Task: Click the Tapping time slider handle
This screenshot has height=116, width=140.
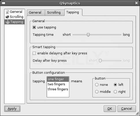Action: (x=88, y=35)
